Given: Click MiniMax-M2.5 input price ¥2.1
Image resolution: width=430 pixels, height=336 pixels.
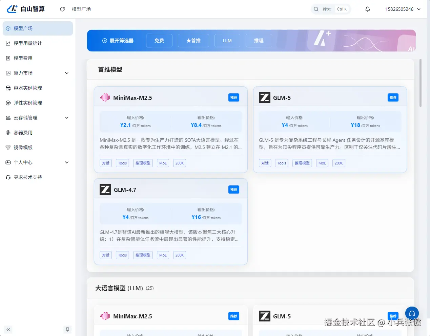Looking at the screenshot, I should point(125,125).
